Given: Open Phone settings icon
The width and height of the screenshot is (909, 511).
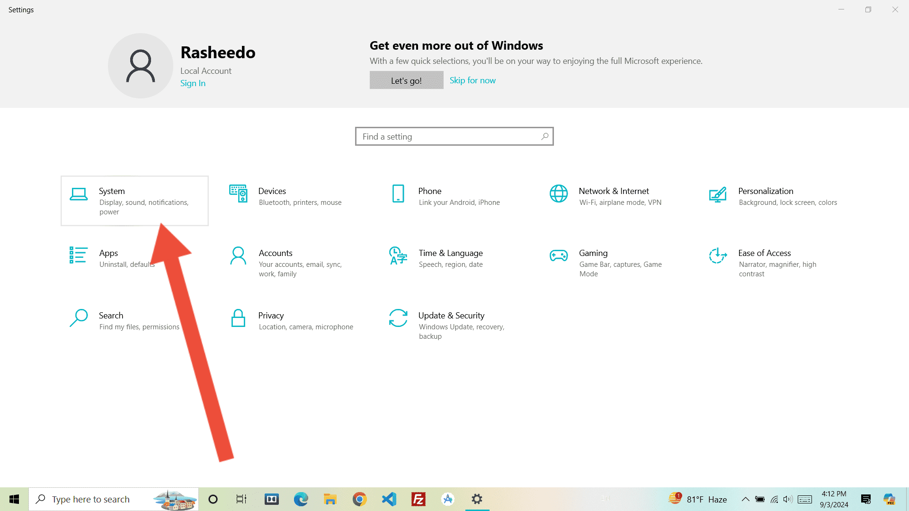Looking at the screenshot, I should pyautogui.click(x=398, y=194).
